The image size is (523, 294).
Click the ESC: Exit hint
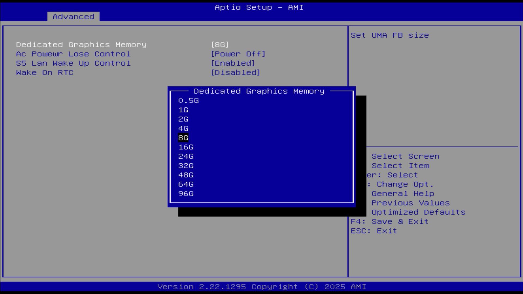point(374,231)
